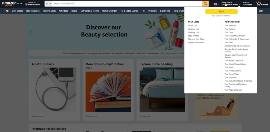Open Gift Ideas tab

64,11
